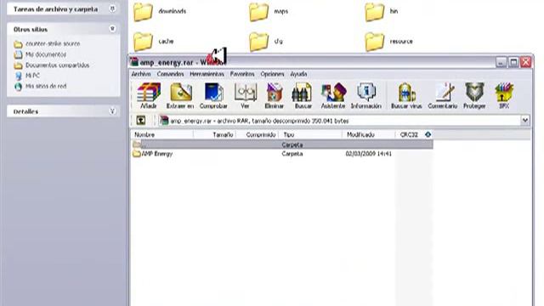Open the Archivo menu

point(141,74)
